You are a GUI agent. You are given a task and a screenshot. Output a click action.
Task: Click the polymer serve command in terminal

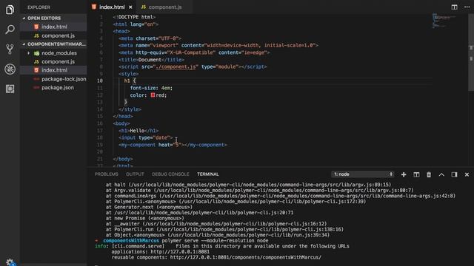215,241
